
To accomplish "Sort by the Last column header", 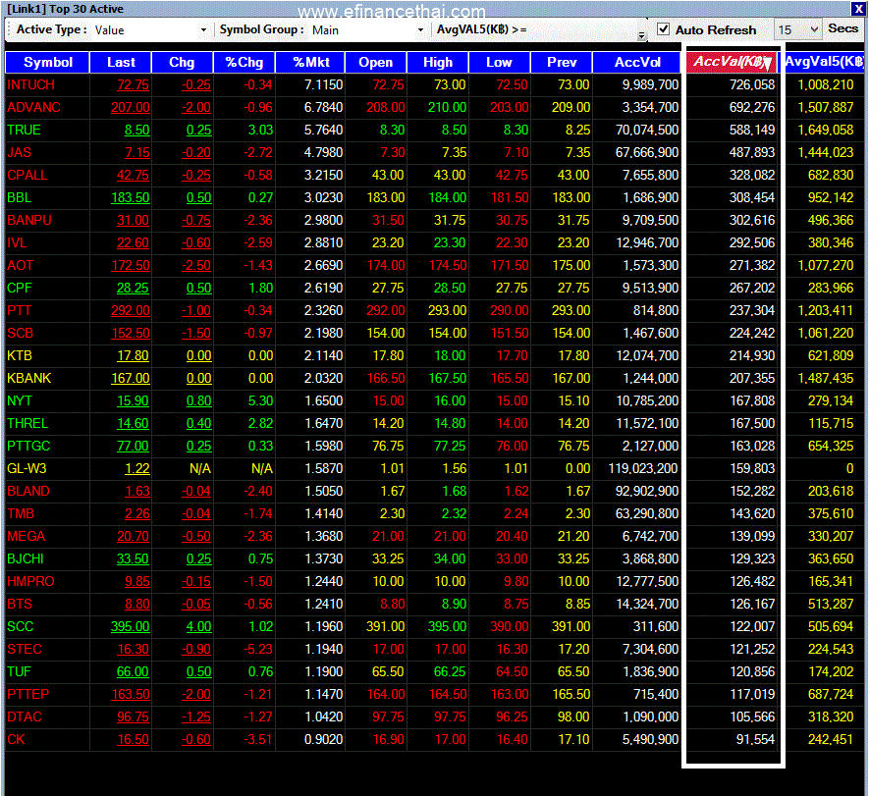I will click(x=121, y=62).
